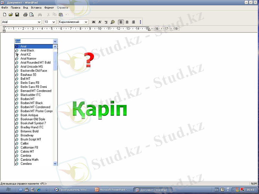
Task: Enable center text alignment
Action: [127, 22]
